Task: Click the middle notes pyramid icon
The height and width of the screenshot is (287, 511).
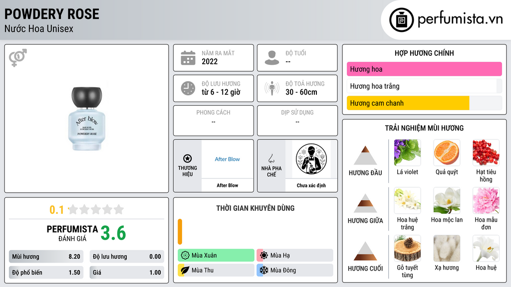Action: [x=365, y=203]
